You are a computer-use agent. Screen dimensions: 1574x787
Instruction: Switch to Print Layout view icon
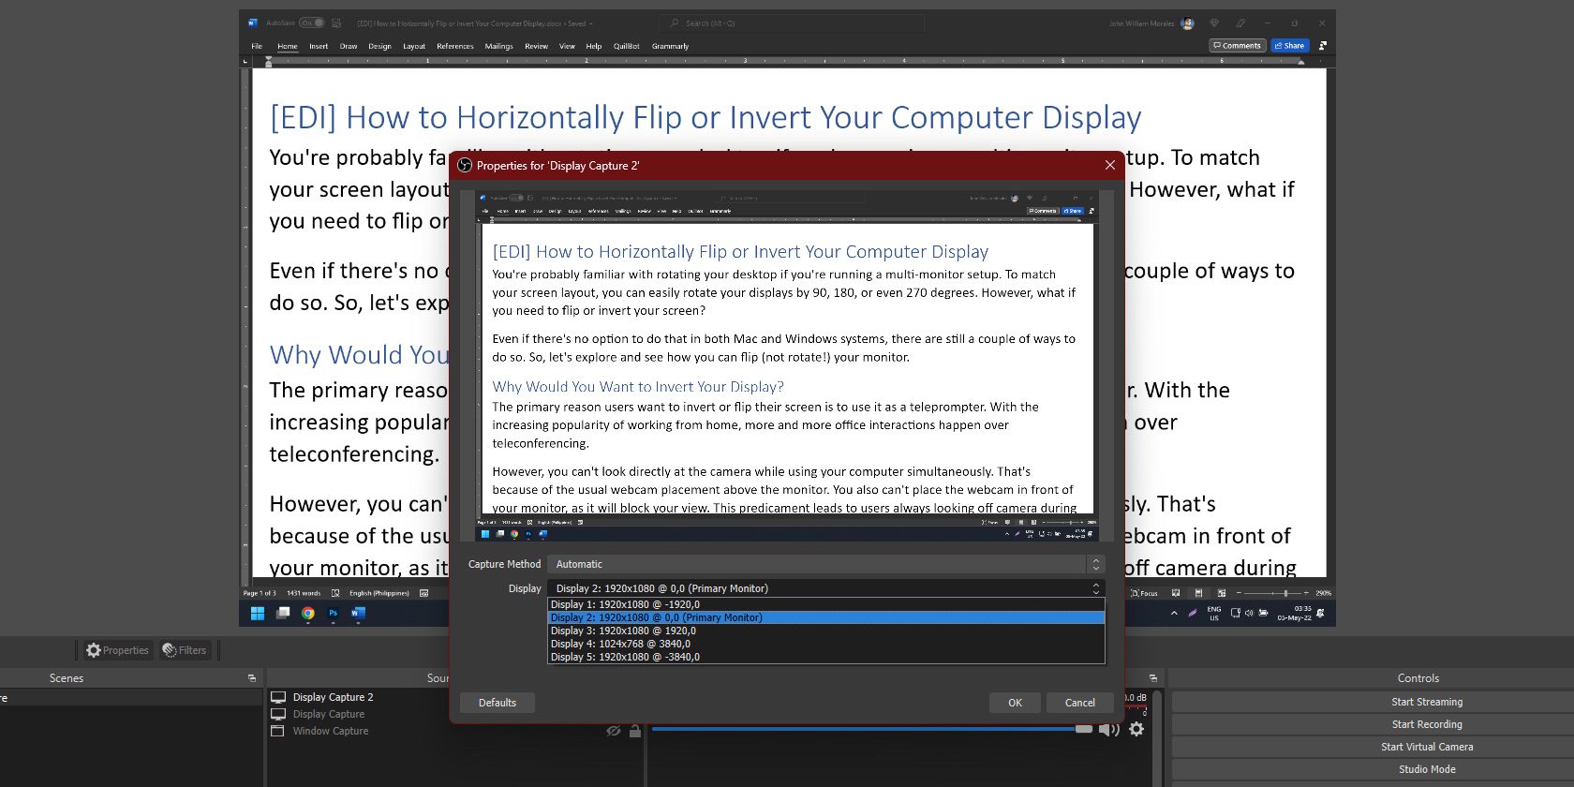[x=1198, y=593]
